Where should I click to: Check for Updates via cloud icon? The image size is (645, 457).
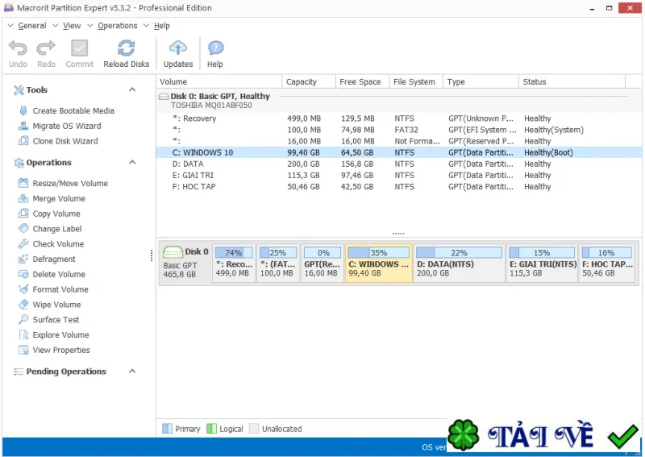177,48
